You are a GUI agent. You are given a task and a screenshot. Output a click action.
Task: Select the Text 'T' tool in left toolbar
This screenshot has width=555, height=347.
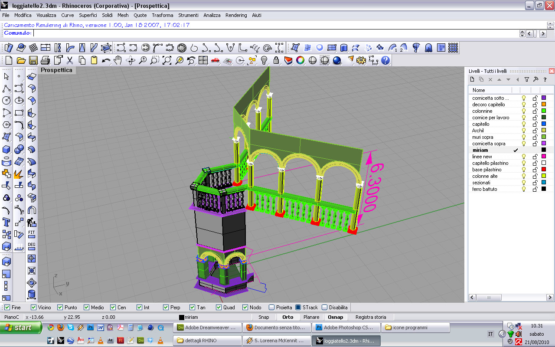(7, 223)
